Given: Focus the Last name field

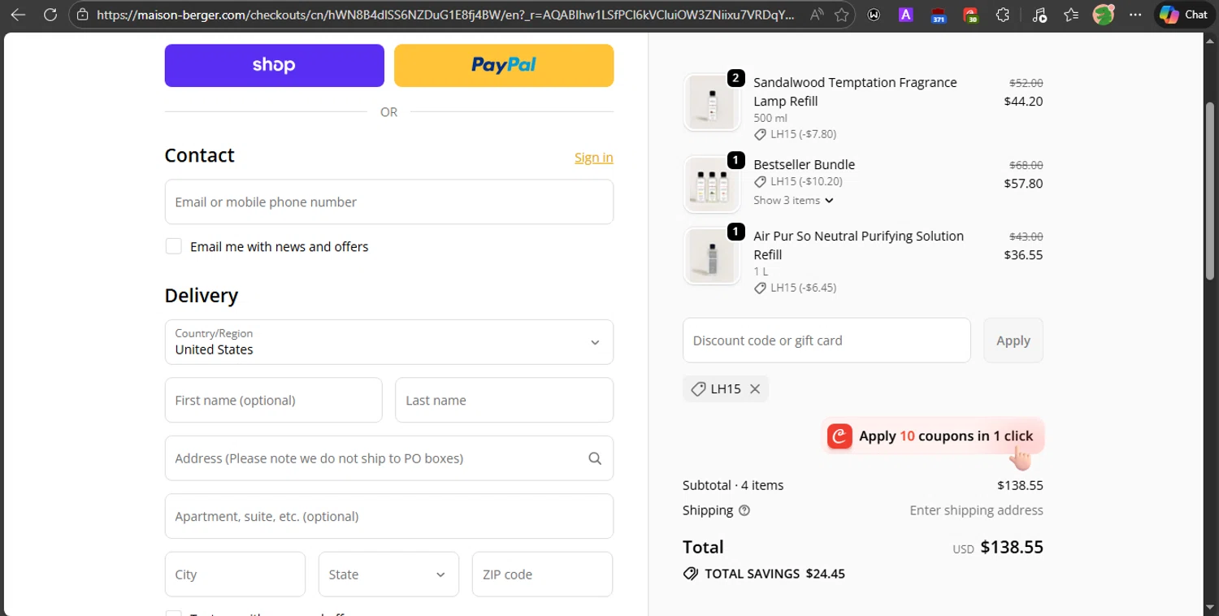Looking at the screenshot, I should [504, 400].
